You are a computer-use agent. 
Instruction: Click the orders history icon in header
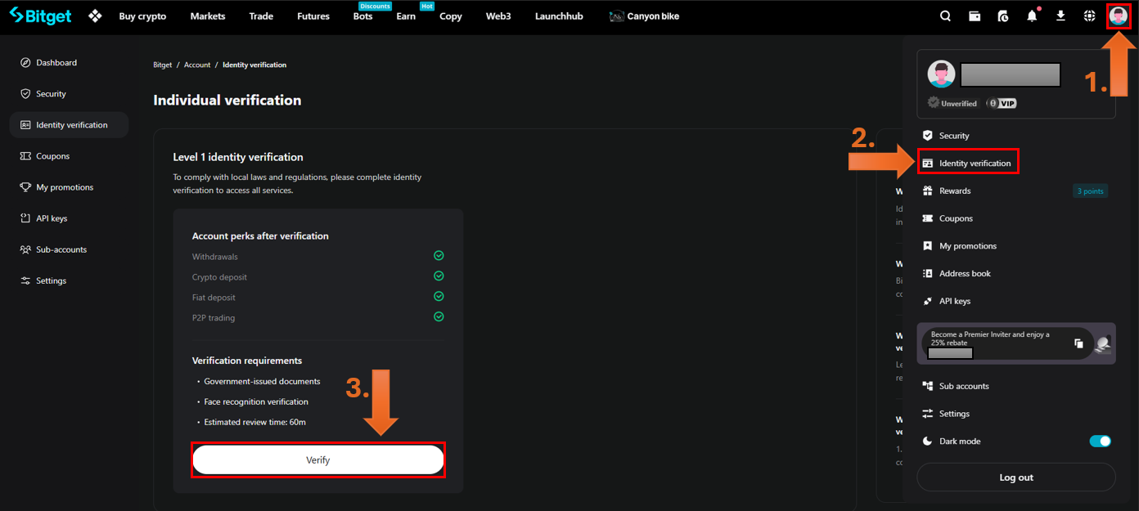[1003, 16]
